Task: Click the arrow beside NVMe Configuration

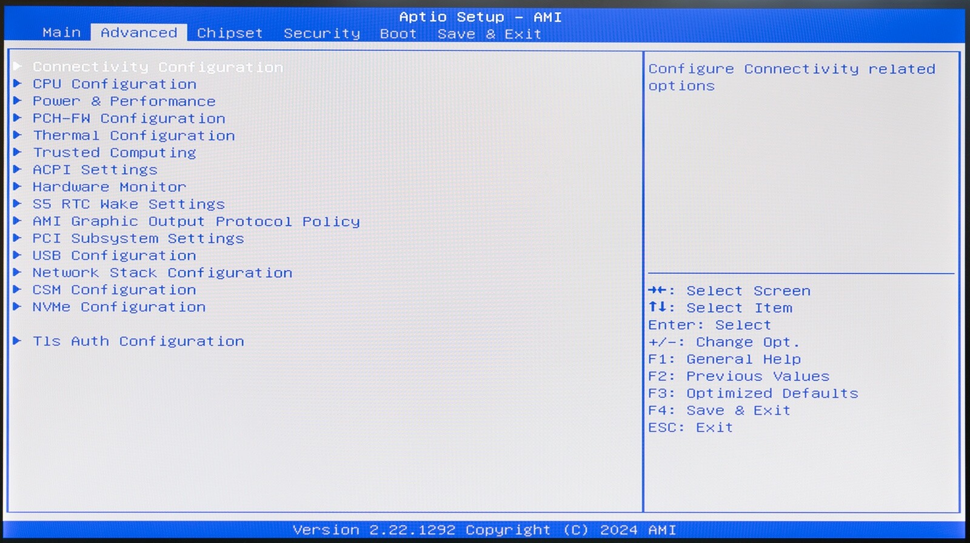Action: tap(18, 306)
